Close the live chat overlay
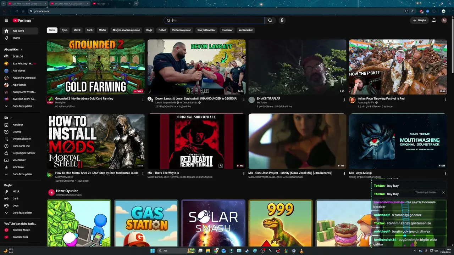This screenshot has width=454, height=255. coord(443,192)
